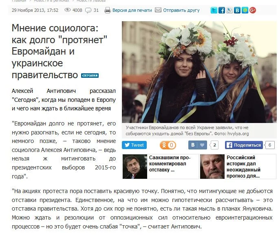Click the LiveJournal pencil share icon
Image resolution: width=278 pixels, height=235 pixels.
pyautogui.click(x=229, y=10)
